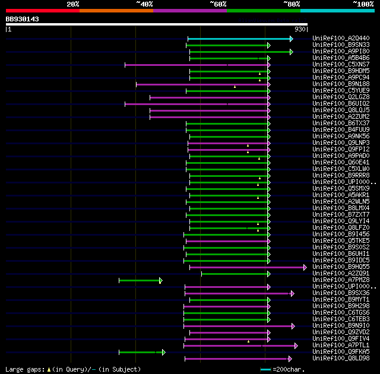This screenshot has height=374, width=380.
Task: Click the UniRef100_Q8LD98 label
Action: point(341,359)
